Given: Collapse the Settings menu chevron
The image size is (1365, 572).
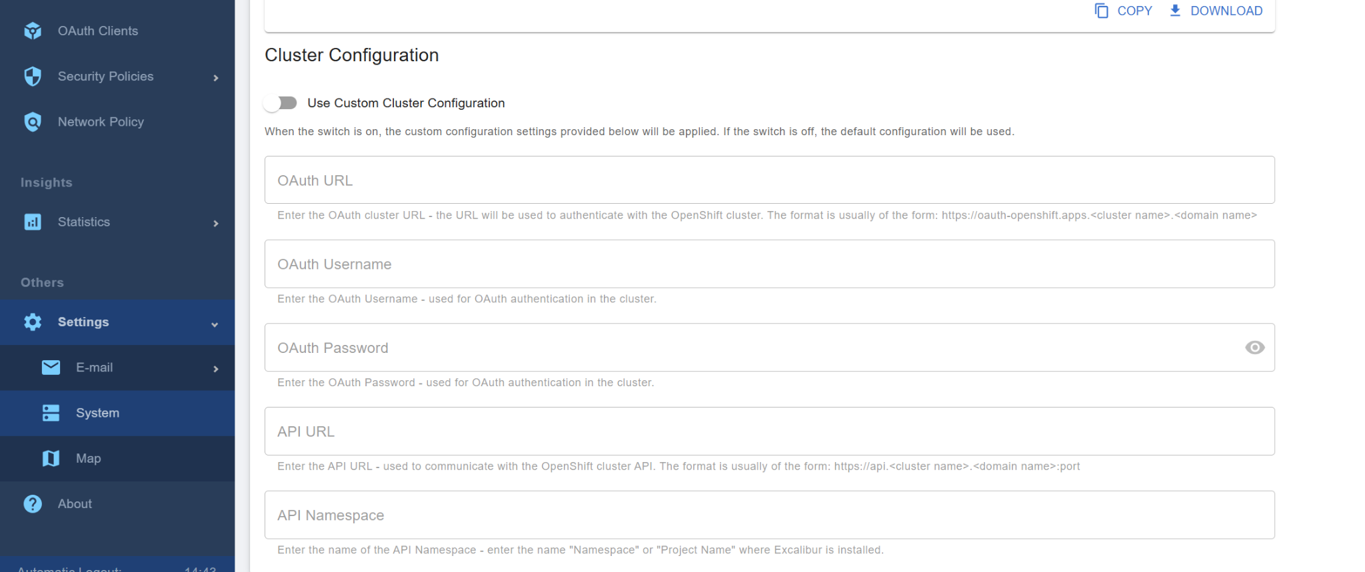Looking at the screenshot, I should (215, 324).
